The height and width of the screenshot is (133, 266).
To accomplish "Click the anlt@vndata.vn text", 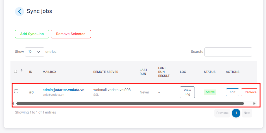I will pos(53,95).
